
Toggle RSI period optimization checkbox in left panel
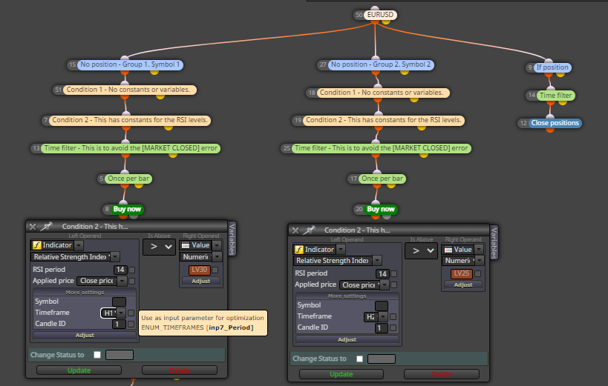132,270
